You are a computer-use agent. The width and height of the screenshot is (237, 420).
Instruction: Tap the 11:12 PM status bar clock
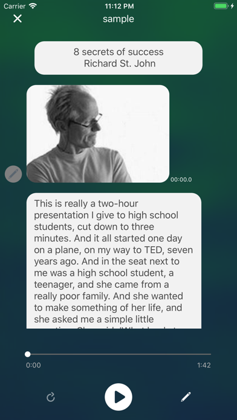[118, 6]
